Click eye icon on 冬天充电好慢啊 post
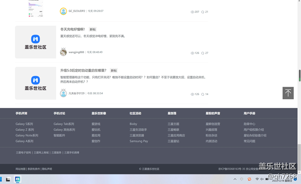 [192, 53]
